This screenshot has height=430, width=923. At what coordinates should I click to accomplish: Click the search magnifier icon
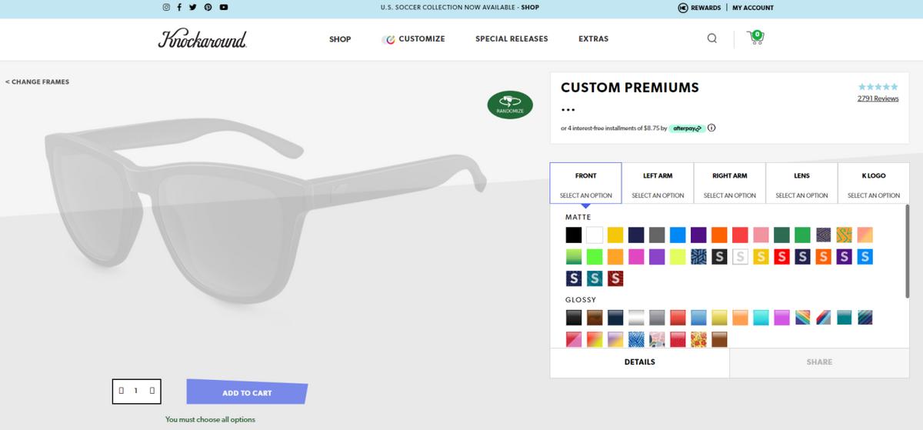coord(711,38)
